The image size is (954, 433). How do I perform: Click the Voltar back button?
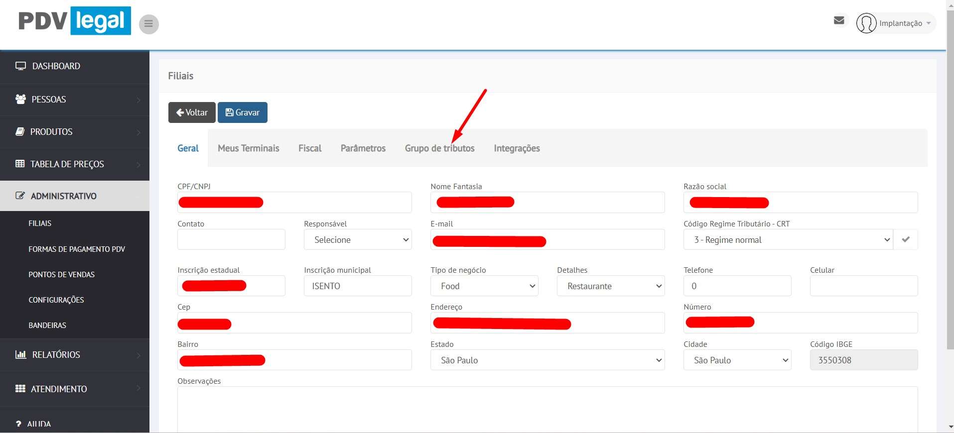pyautogui.click(x=192, y=112)
